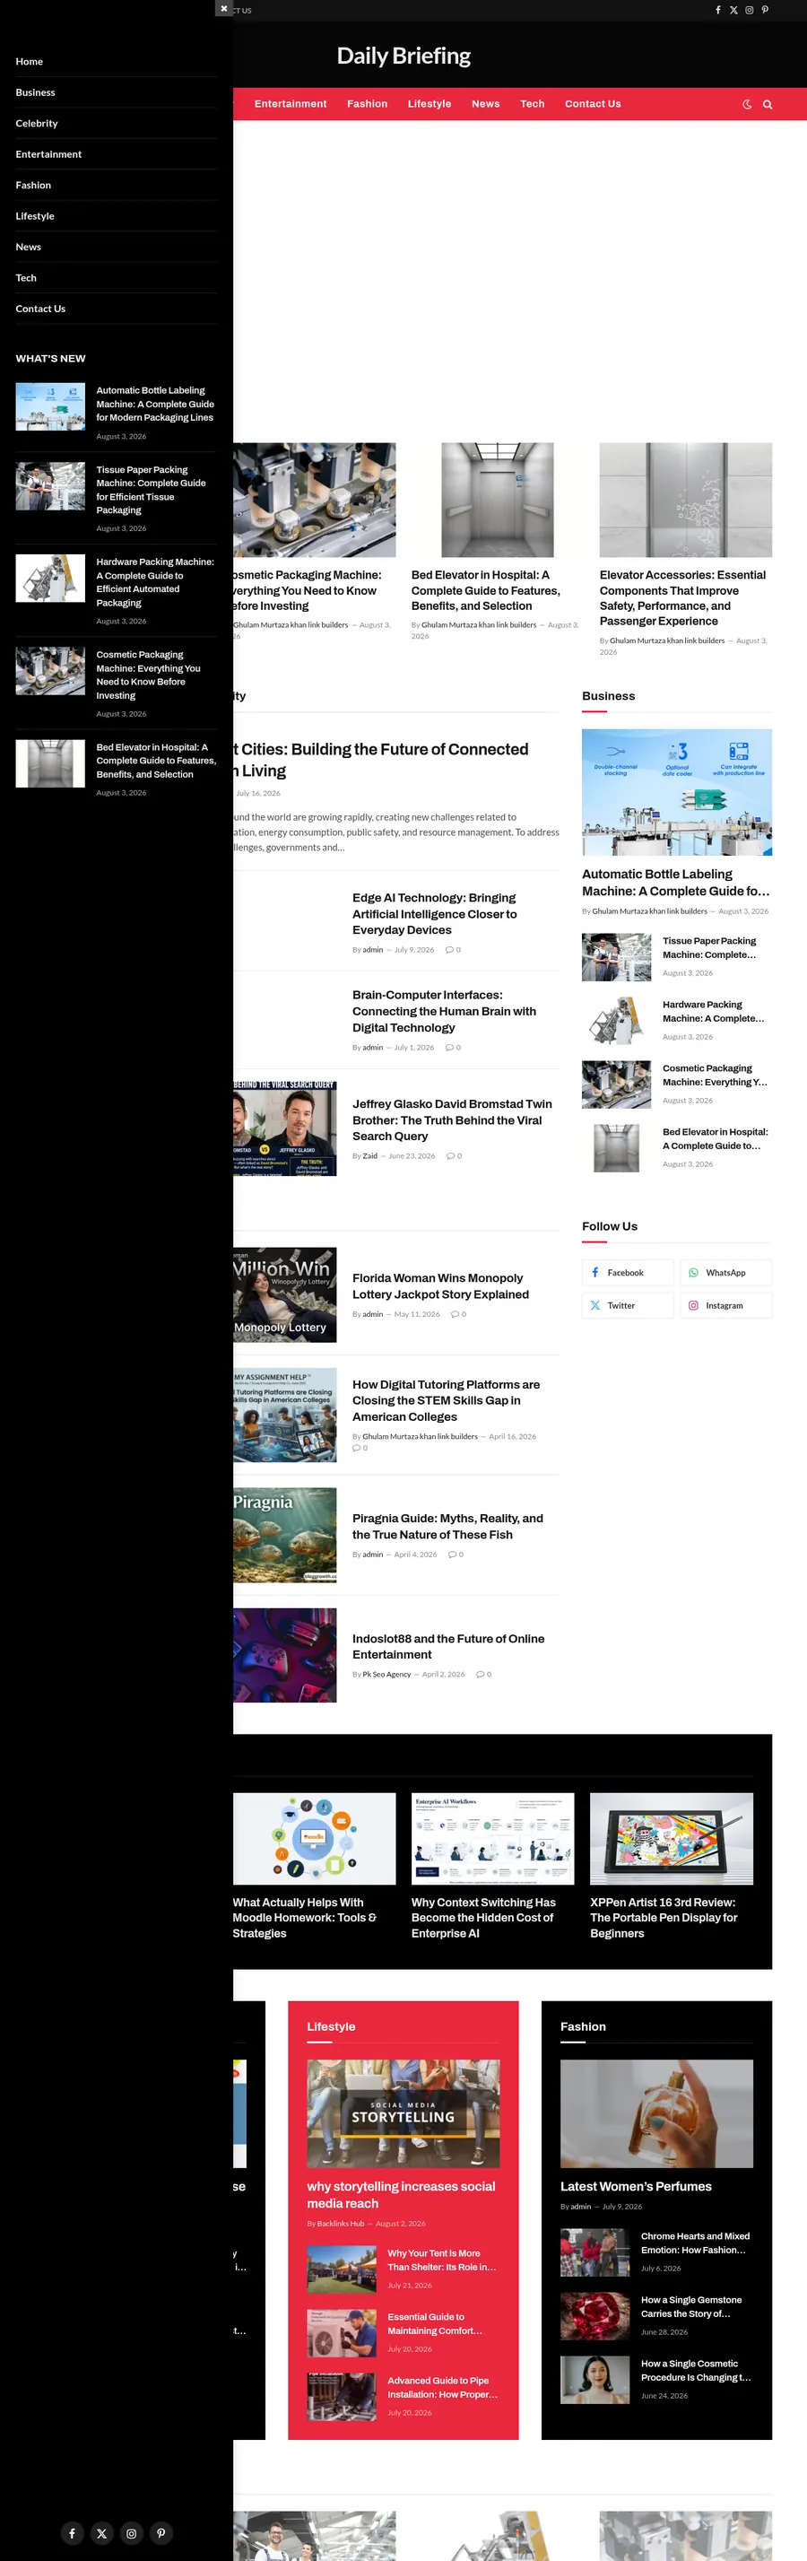807x2561 pixels.
Task: Open Contact Us in the red navigation bar
Action: coord(593,103)
